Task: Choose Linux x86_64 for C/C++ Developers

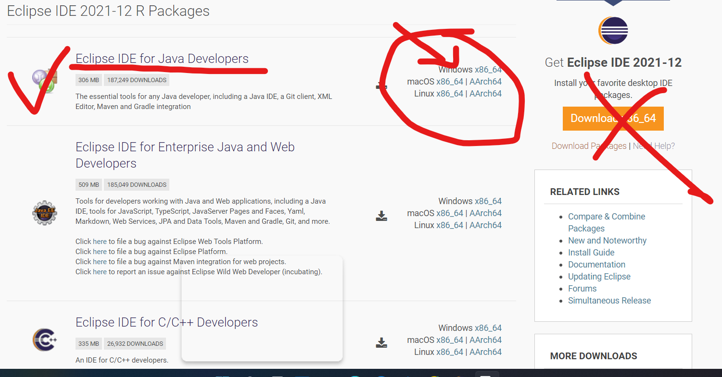Action: click(x=450, y=352)
